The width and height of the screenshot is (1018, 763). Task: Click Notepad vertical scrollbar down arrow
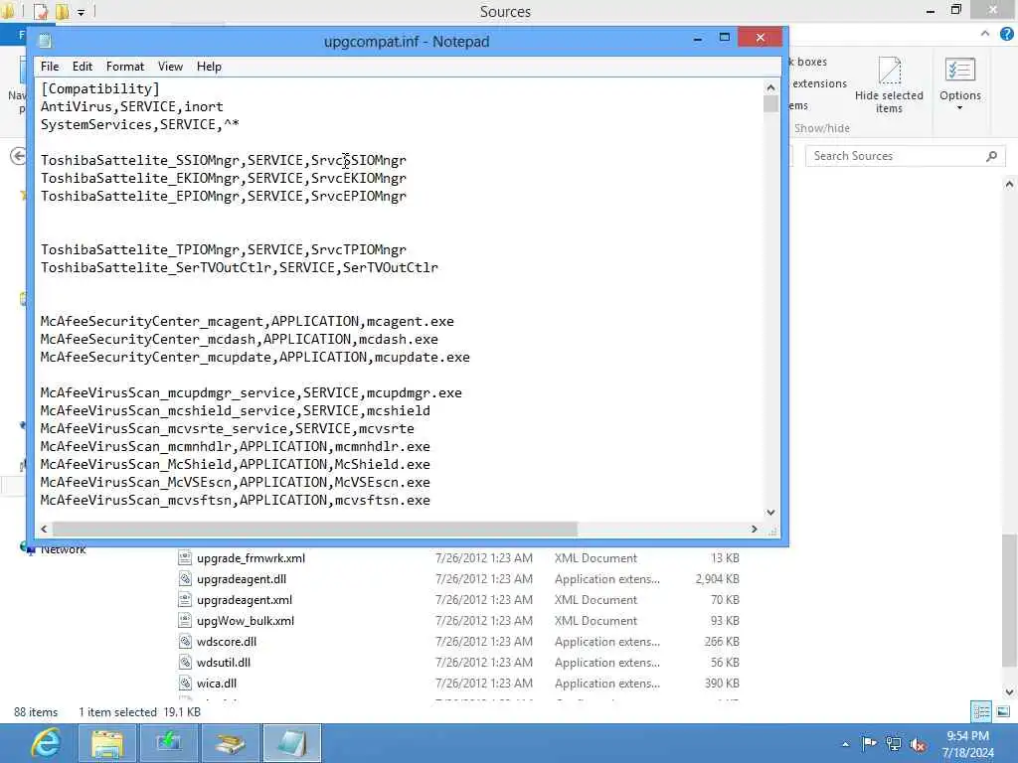tap(770, 512)
